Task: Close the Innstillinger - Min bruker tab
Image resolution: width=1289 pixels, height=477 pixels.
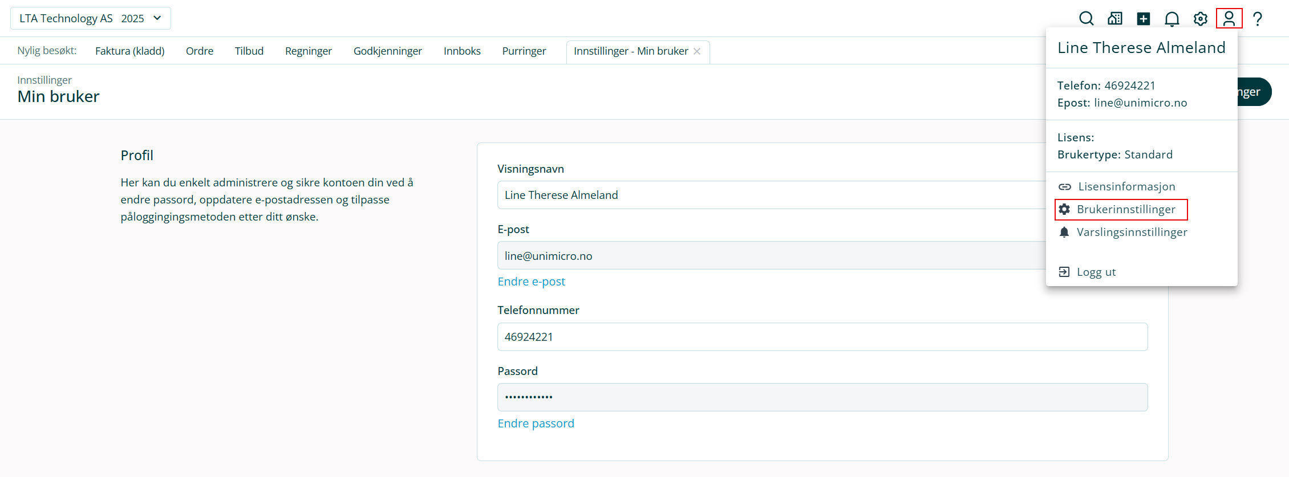Action: point(697,51)
